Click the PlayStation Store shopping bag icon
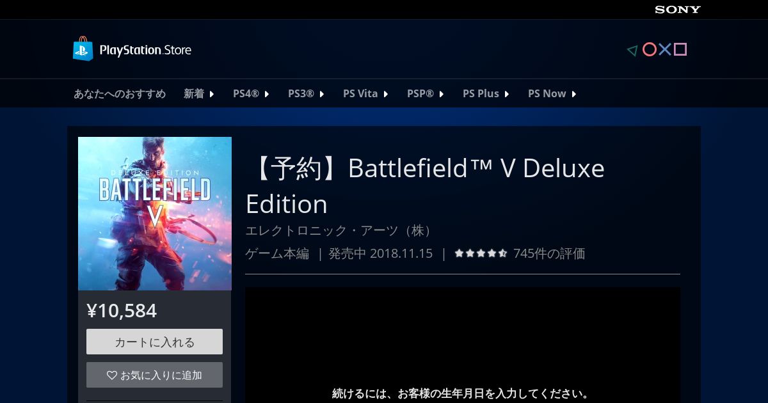This screenshot has width=768, height=403. 83,49
